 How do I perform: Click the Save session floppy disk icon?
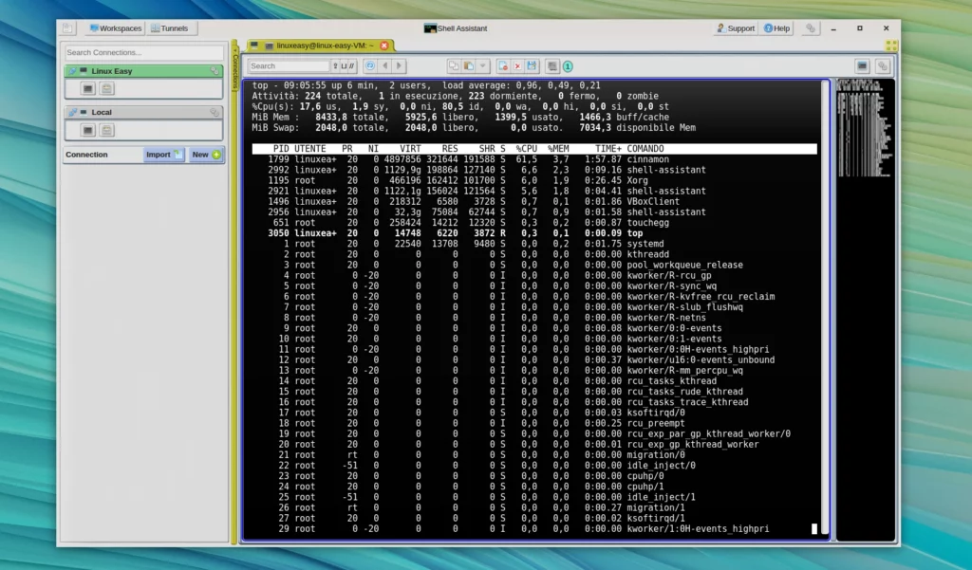[x=532, y=64]
